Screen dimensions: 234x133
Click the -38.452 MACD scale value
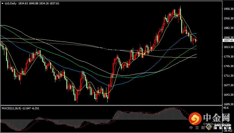[228, 130]
